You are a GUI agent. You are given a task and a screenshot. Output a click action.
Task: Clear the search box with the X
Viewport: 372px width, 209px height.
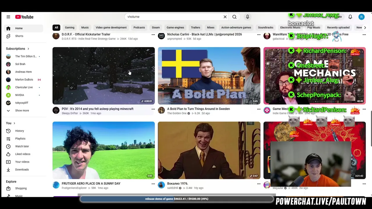tap(225, 17)
